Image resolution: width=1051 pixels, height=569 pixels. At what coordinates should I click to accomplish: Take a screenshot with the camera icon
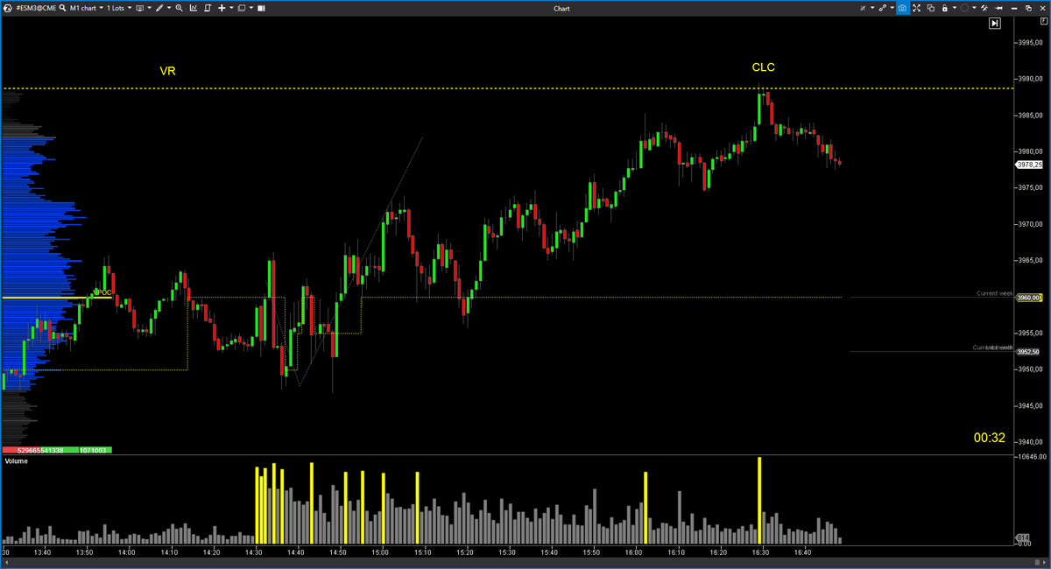click(903, 8)
